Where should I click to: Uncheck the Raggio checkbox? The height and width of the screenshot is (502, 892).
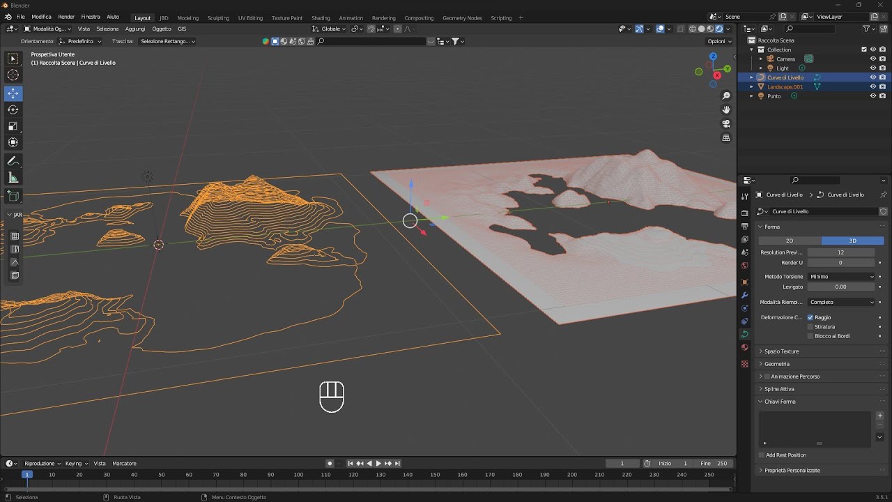click(810, 317)
